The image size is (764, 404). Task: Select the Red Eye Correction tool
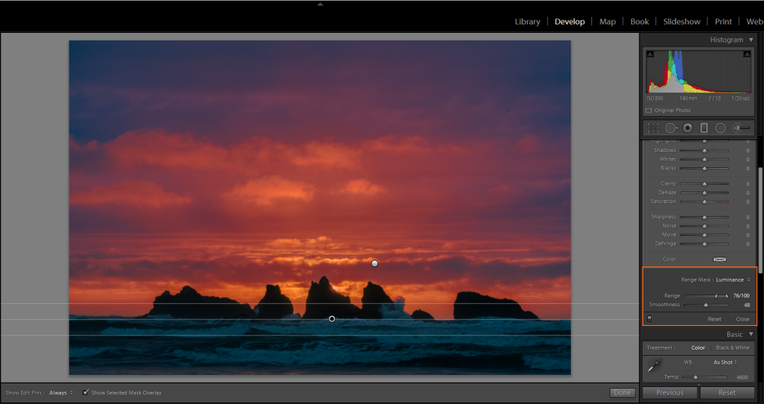click(688, 128)
